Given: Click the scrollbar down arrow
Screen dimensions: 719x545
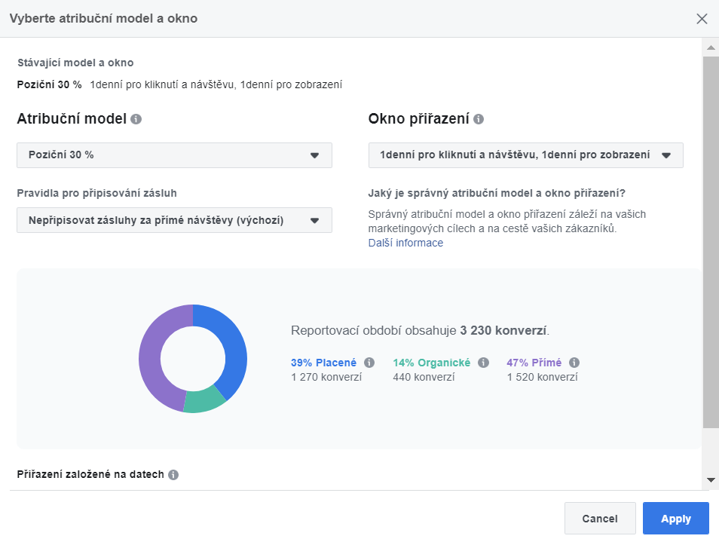Looking at the screenshot, I should pyautogui.click(x=711, y=480).
